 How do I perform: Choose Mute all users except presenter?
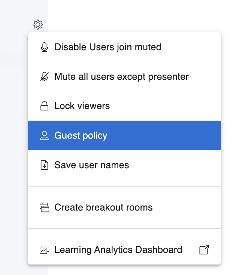[124, 77]
